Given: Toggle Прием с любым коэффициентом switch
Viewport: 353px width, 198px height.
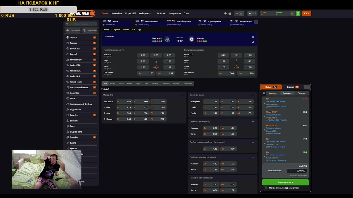Looking at the screenshot, I should [266, 188].
